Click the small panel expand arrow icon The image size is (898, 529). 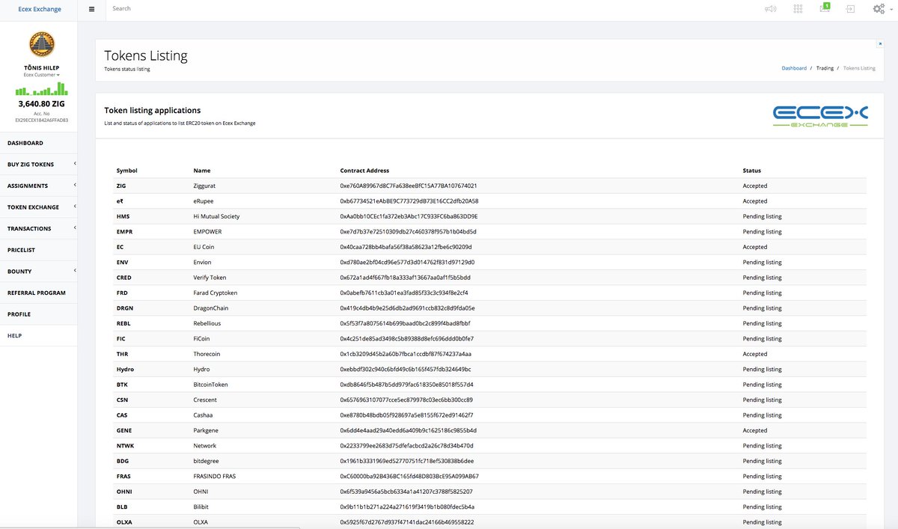tap(880, 43)
